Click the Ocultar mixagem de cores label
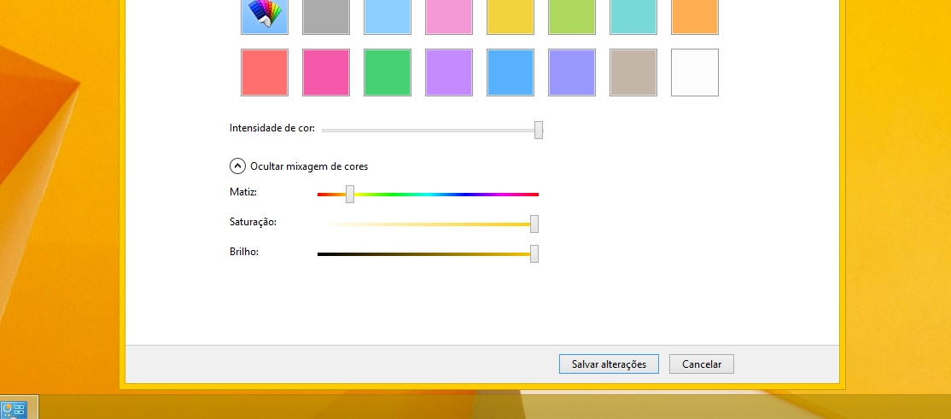The height and width of the screenshot is (419, 951). tap(309, 166)
